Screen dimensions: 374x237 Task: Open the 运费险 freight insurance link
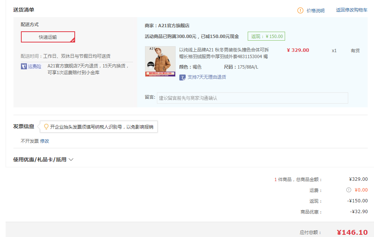tap(35, 66)
